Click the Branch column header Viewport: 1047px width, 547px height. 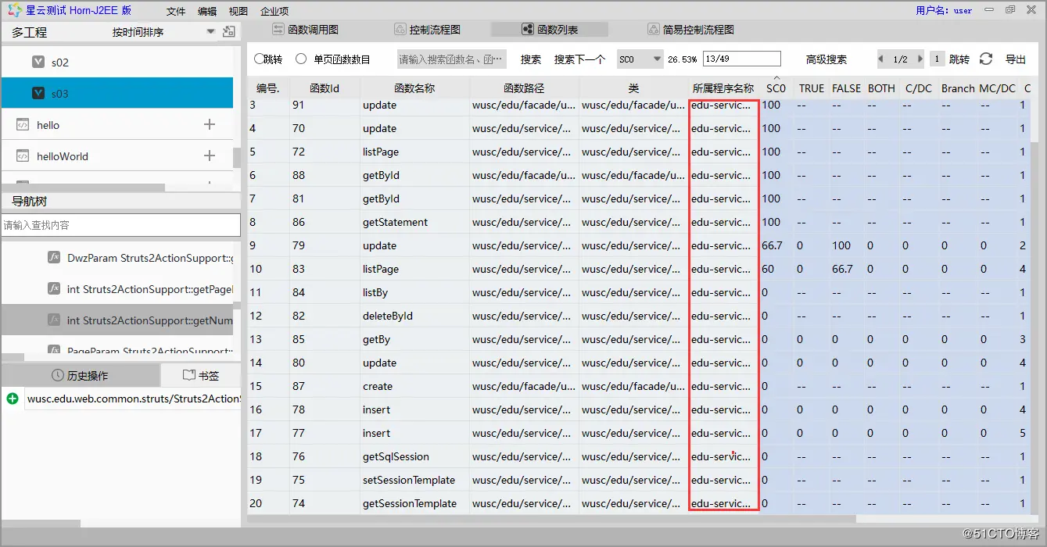(958, 88)
